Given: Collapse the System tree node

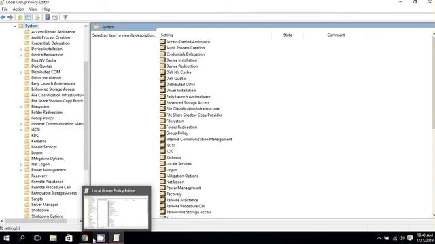Looking at the screenshot, I should 15,26.
